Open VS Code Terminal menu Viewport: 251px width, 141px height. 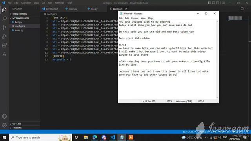(59, 3)
